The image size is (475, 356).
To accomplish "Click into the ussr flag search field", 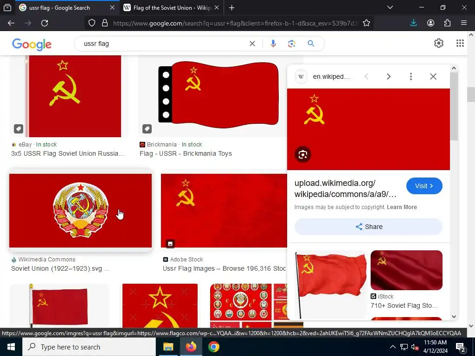I will click(164, 44).
